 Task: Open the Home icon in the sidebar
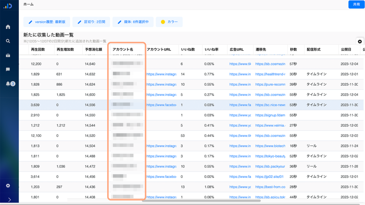click(8, 27)
